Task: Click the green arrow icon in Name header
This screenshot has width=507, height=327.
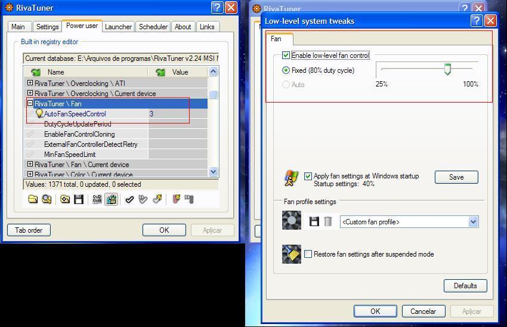Action: (x=36, y=72)
